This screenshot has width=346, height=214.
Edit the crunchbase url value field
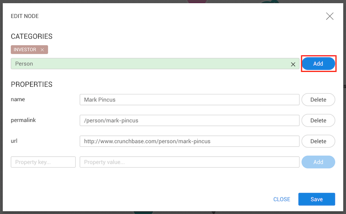coord(189,141)
